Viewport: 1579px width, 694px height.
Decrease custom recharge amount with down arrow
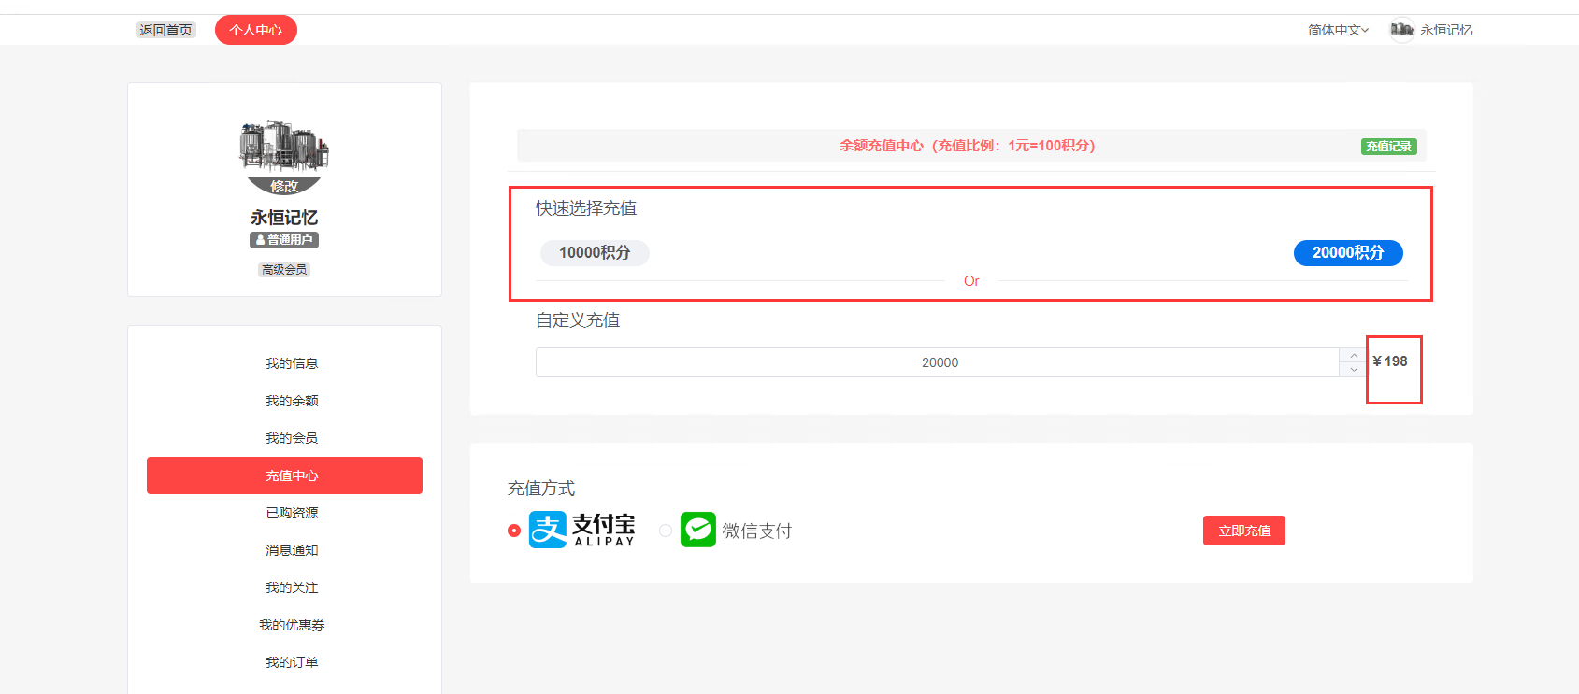click(1353, 370)
